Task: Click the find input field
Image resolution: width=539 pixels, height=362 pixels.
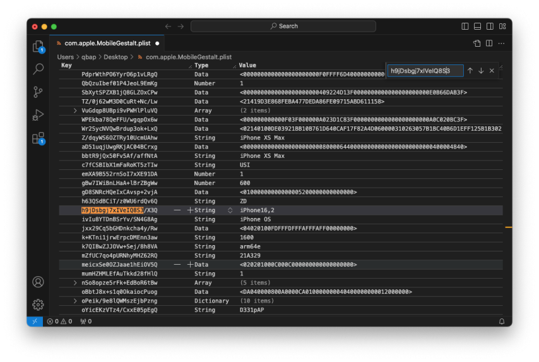Action: (424, 71)
